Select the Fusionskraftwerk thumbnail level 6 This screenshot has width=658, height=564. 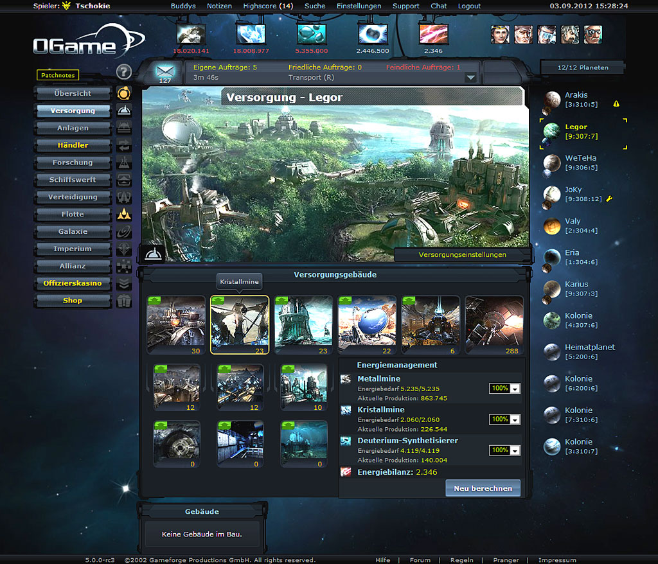coord(431,325)
